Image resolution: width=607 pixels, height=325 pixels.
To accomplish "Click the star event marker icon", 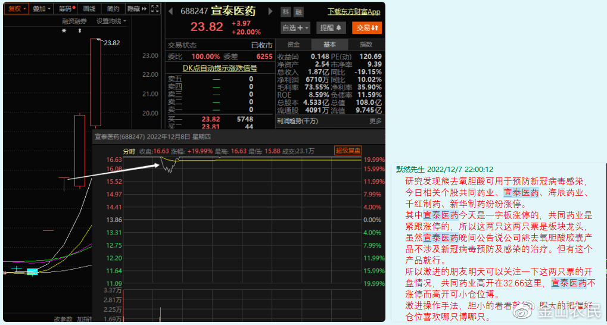I will [64, 30].
